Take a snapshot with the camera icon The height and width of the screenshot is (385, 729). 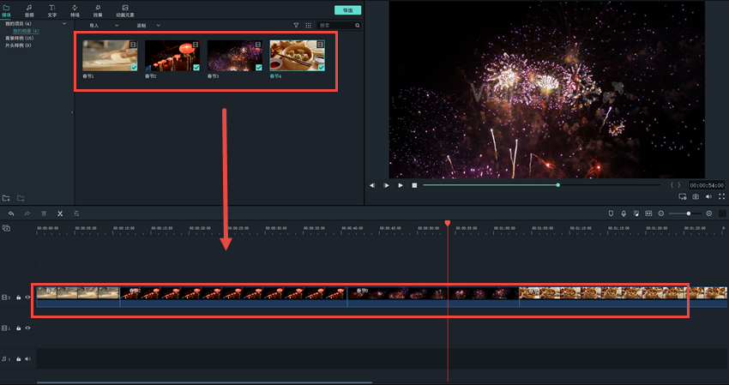[x=696, y=196]
